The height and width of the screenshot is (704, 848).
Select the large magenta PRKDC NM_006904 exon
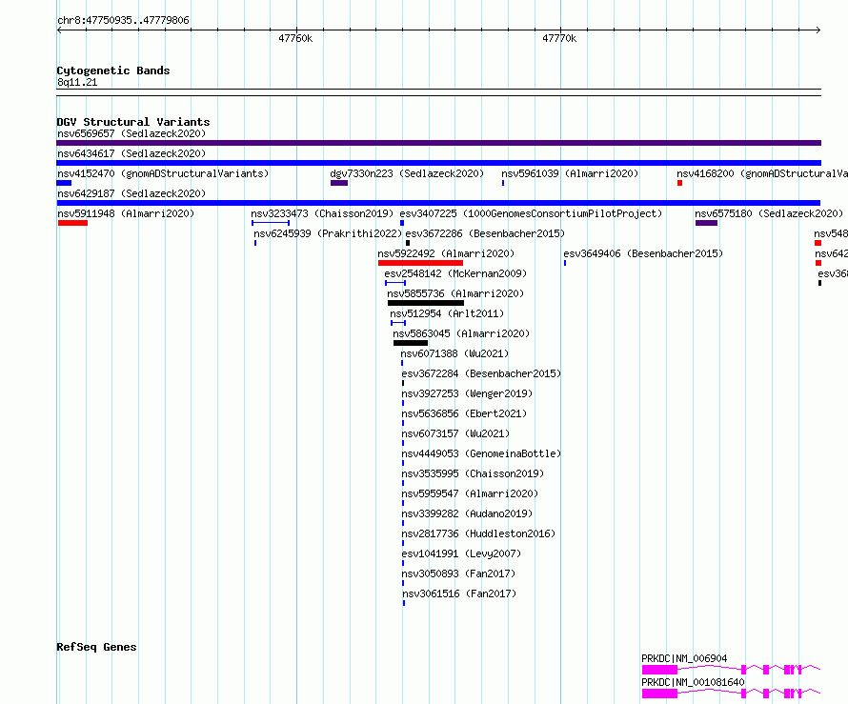(x=659, y=670)
